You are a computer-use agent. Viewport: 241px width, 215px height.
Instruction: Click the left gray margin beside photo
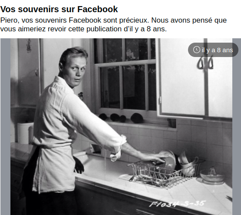click(x=5, y=127)
